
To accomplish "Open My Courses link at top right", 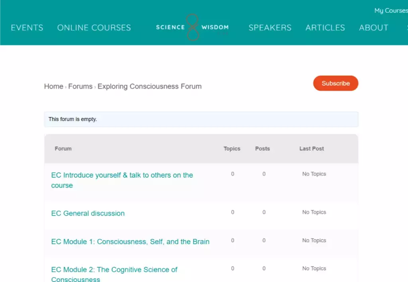I will point(390,11).
